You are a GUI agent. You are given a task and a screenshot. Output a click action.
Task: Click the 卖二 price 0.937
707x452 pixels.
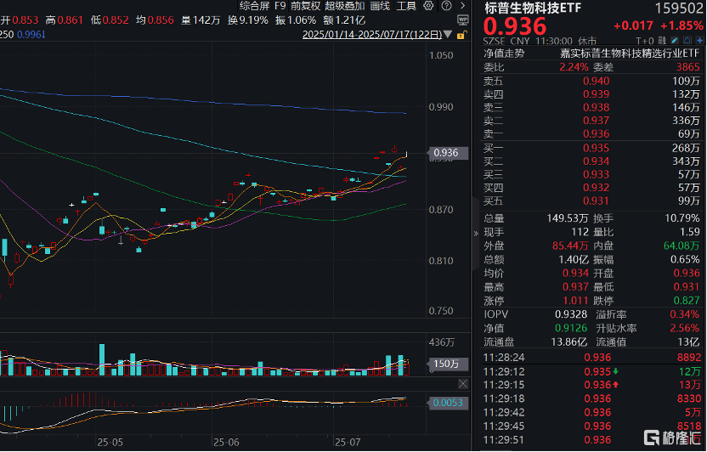596,121
